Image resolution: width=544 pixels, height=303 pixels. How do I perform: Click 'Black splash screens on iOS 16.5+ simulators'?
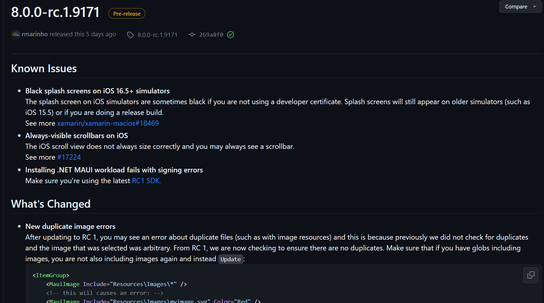click(98, 91)
